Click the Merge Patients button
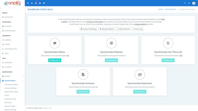 (x=107, y=29)
